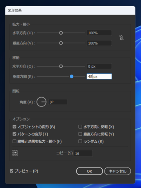Screen dimensions: 141x188
Task: Click the move 水平方向 (O) slider handle
Action: pos(61,66)
